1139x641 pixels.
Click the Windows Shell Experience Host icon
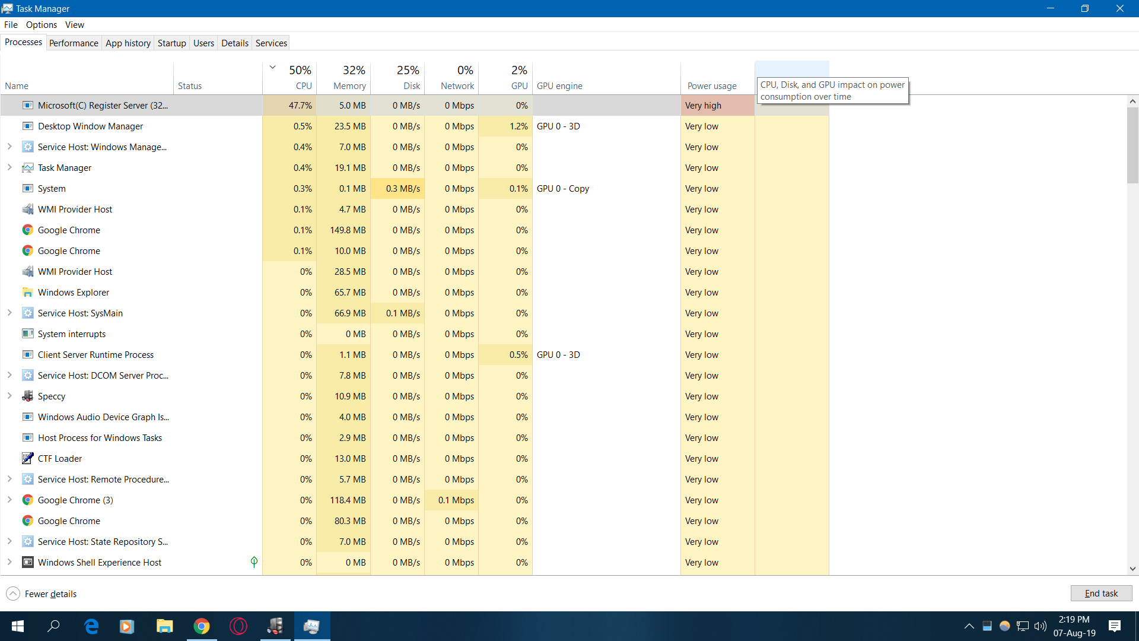pyautogui.click(x=27, y=562)
